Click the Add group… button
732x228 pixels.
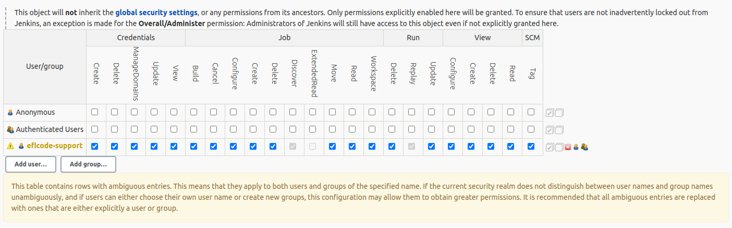tap(88, 164)
